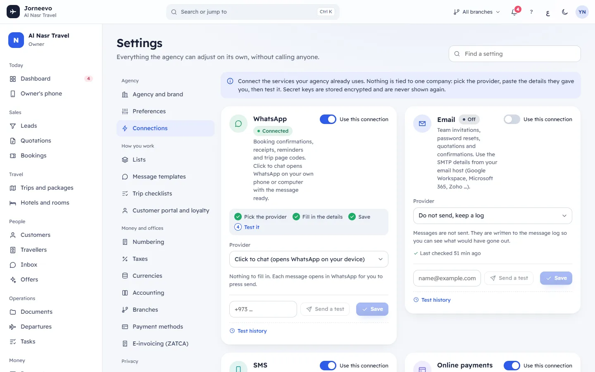Open the notifications bell icon
Viewport: 595px width, 372px height.
[x=514, y=12]
